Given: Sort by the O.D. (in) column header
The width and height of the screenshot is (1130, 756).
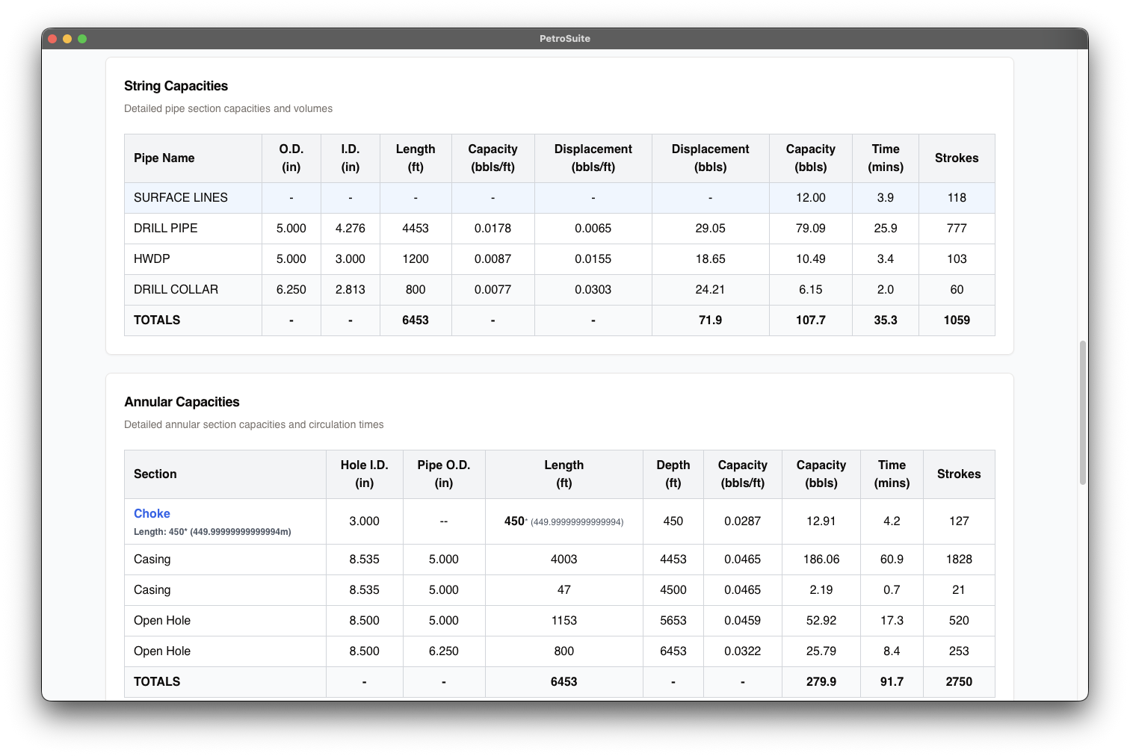Looking at the screenshot, I should [291, 158].
